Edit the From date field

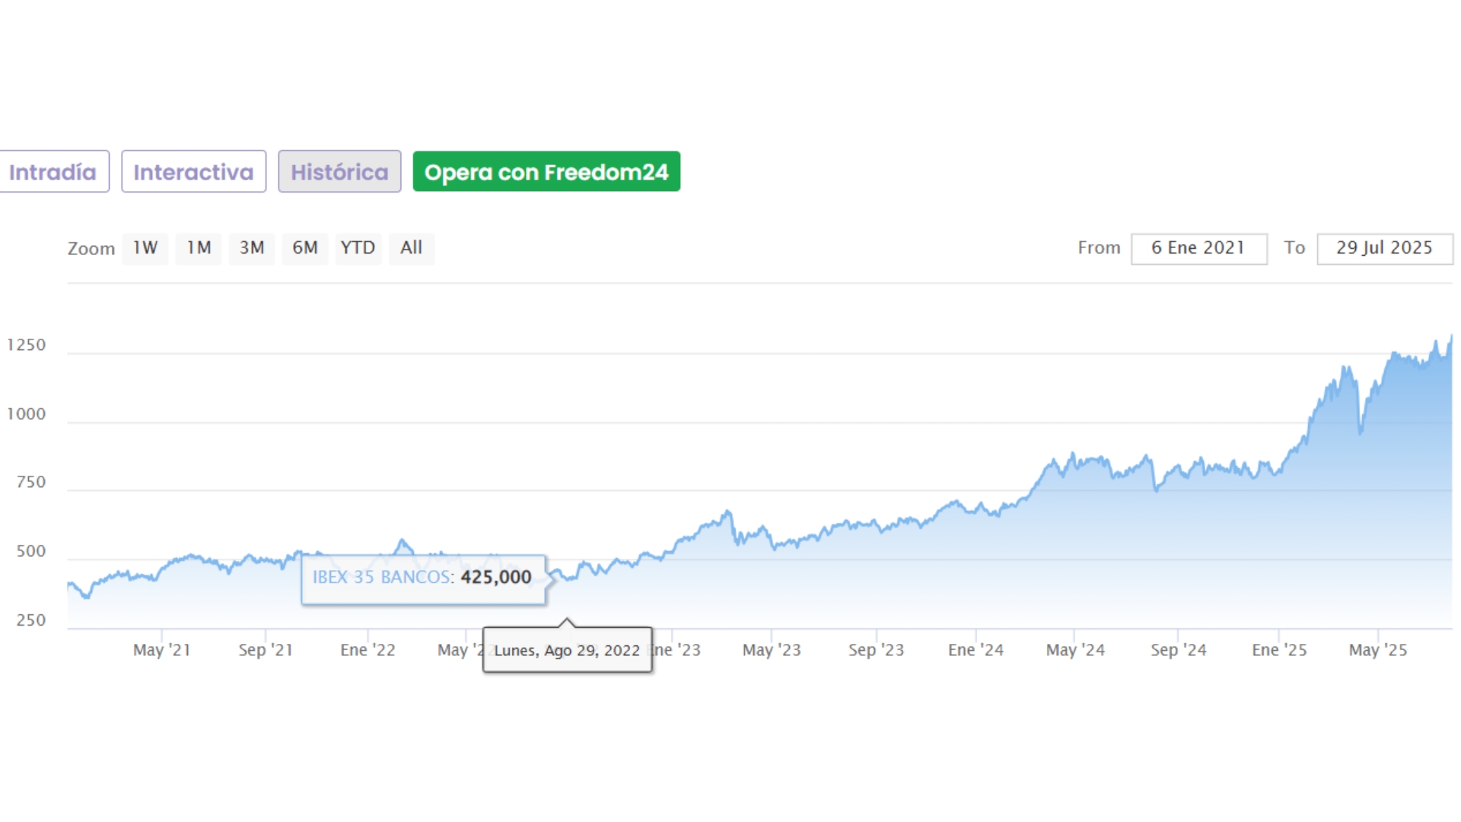(x=1198, y=248)
